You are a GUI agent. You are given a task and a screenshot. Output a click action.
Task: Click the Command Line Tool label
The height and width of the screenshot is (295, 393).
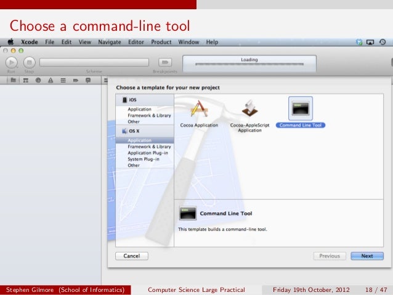(301, 125)
